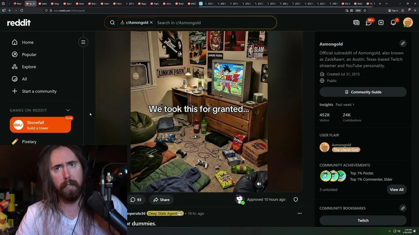Collapse the navigation sidebar hamburger button
419x235 pixels.
click(x=83, y=42)
